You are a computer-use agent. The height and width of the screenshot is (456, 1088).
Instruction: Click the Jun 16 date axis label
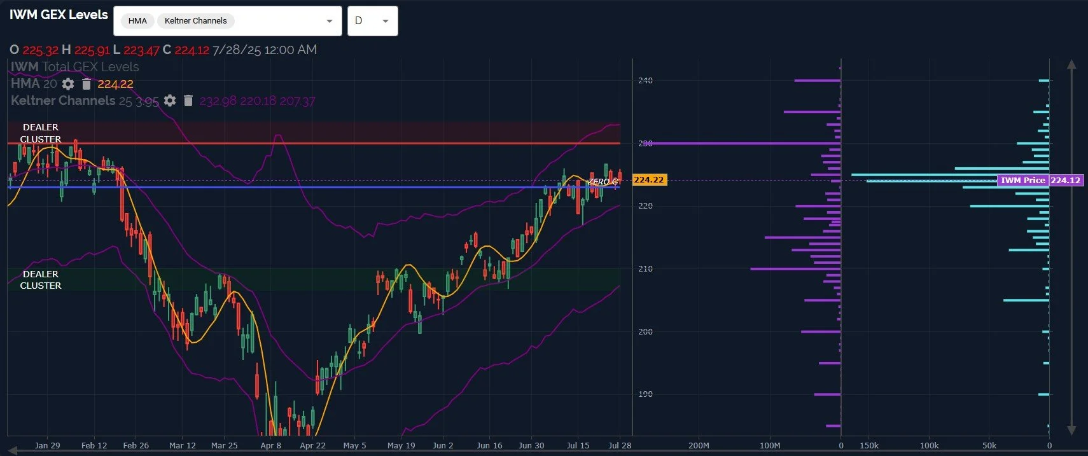point(489,445)
